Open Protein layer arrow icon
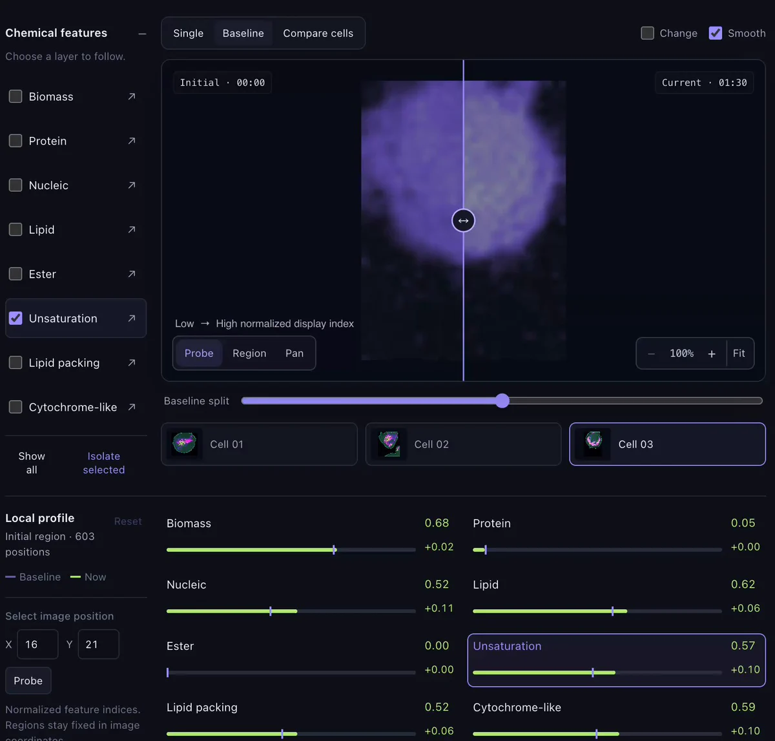Viewport: 775px width, 741px height. [x=132, y=141]
